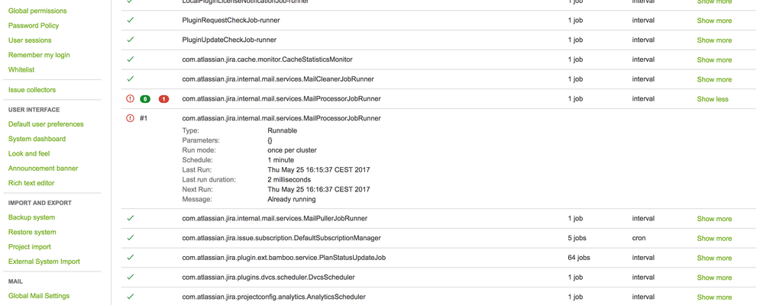The image size is (763, 305).
Task: Show more for CacheStatisticsMonitor
Action: coord(714,59)
